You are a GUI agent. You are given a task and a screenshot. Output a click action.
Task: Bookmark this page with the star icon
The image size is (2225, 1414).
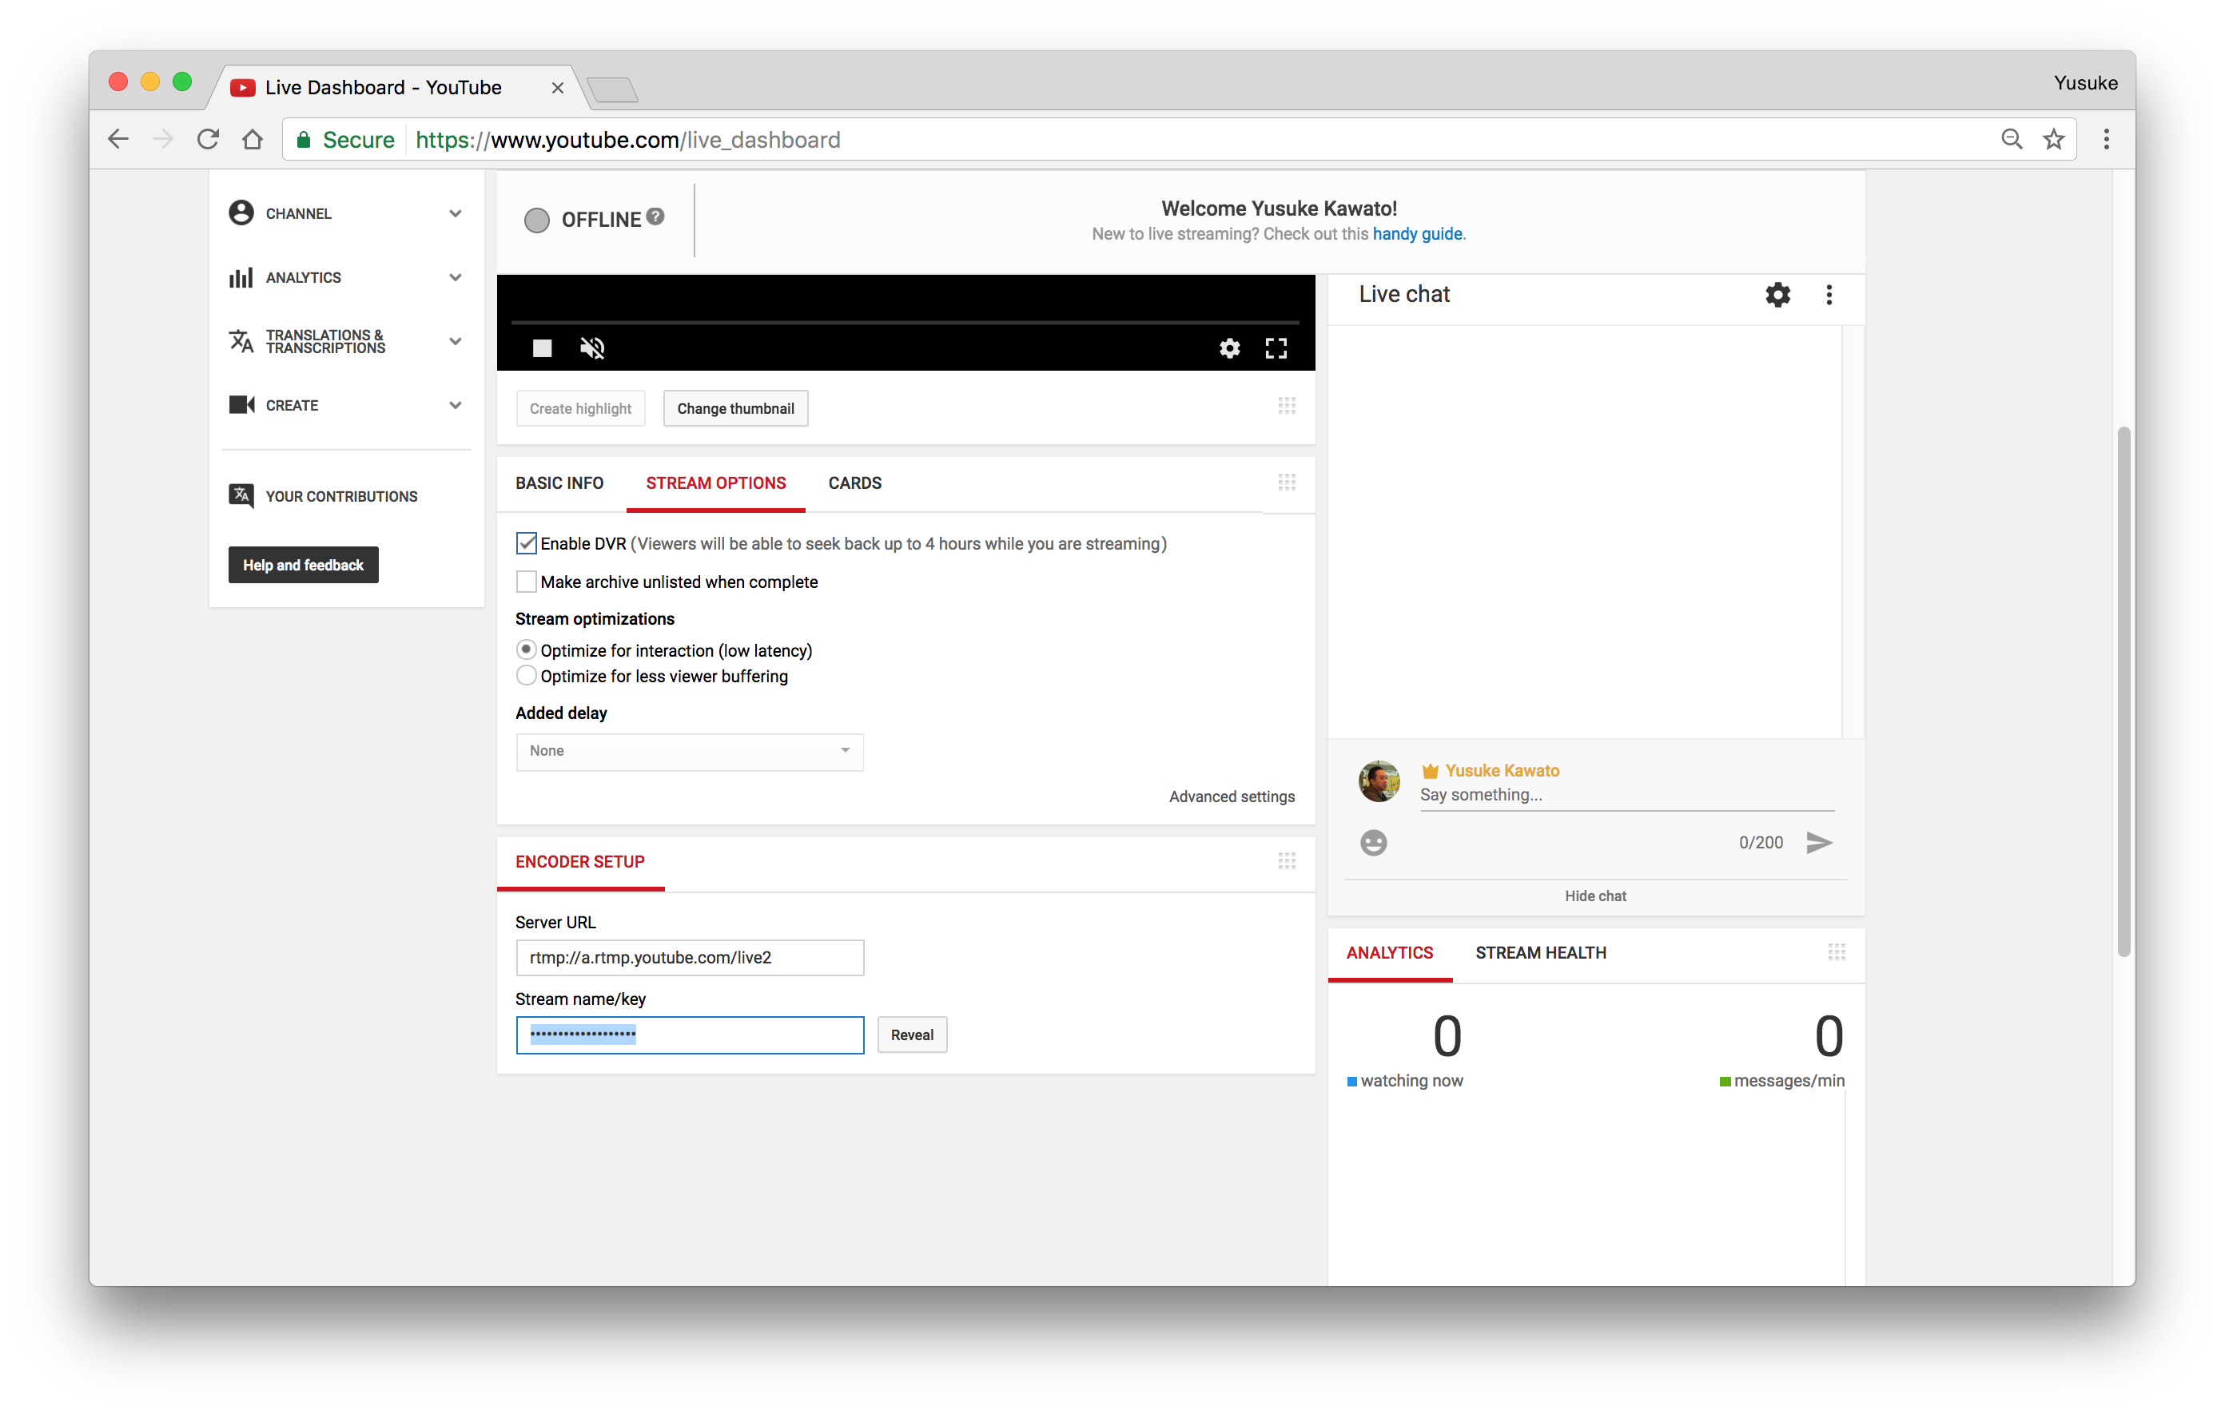pos(2053,140)
